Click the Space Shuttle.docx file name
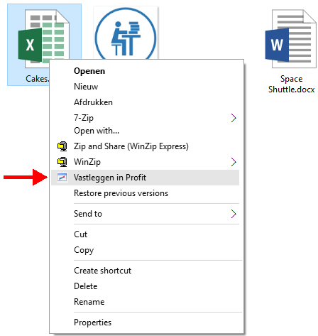The height and width of the screenshot is (336, 318). (x=291, y=84)
